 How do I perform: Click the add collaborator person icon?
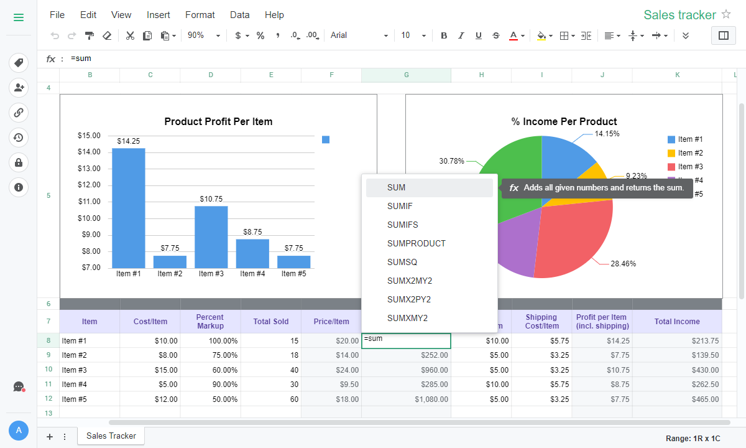click(19, 88)
